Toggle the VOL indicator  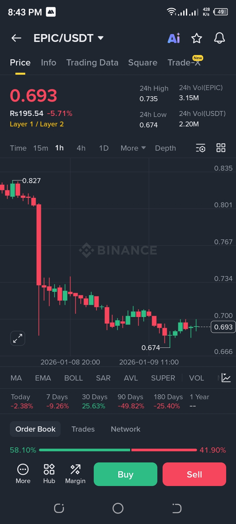pyautogui.click(x=196, y=378)
